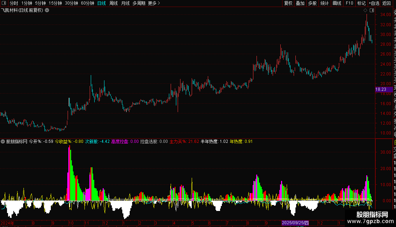
Task: Switch to 分时 view
Action: tap(14, 3)
